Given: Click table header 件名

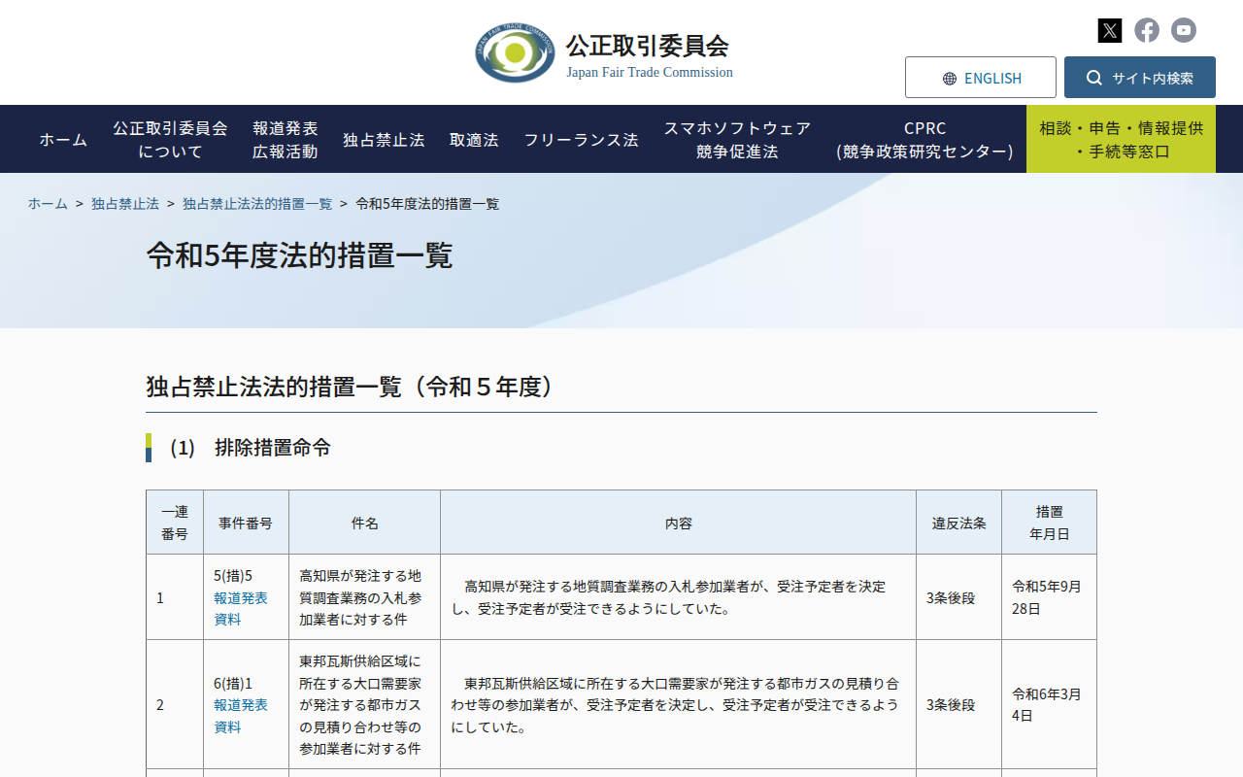Looking at the screenshot, I should point(364,523).
